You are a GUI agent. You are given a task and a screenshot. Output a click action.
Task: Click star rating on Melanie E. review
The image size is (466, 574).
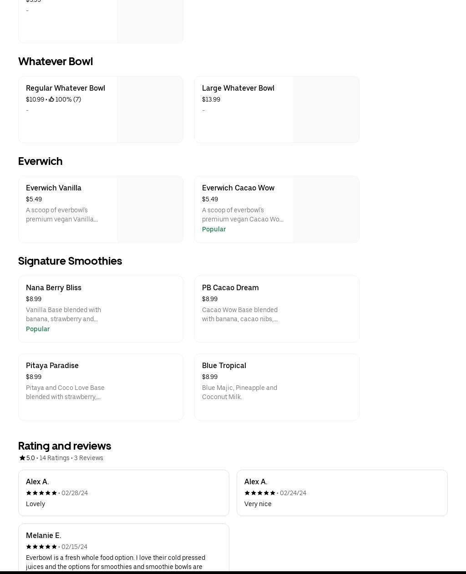tap(41, 547)
